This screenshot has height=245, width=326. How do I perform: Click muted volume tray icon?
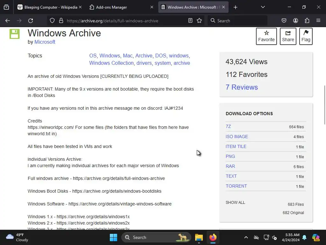275,237
